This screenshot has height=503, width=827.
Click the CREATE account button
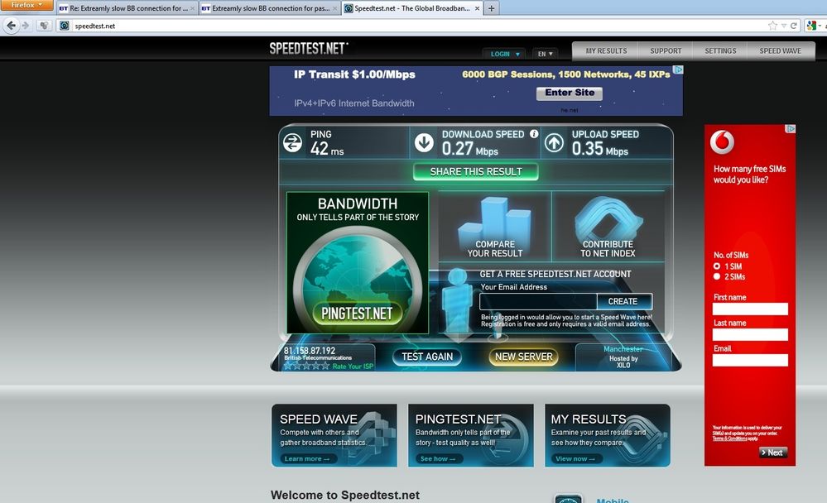click(x=623, y=302)
